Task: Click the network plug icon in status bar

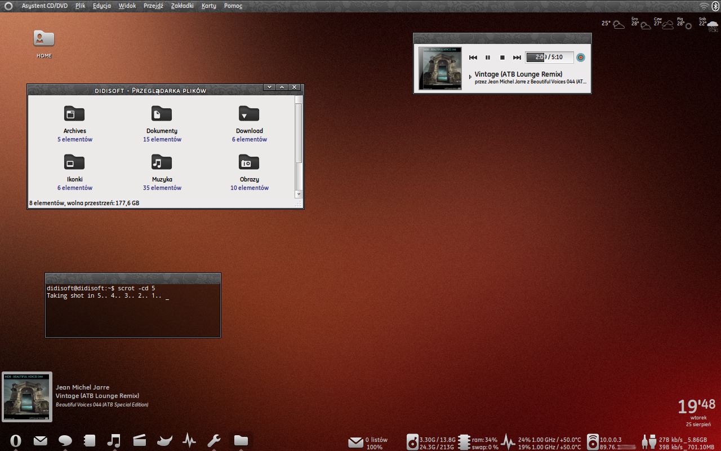Action: 649,443
